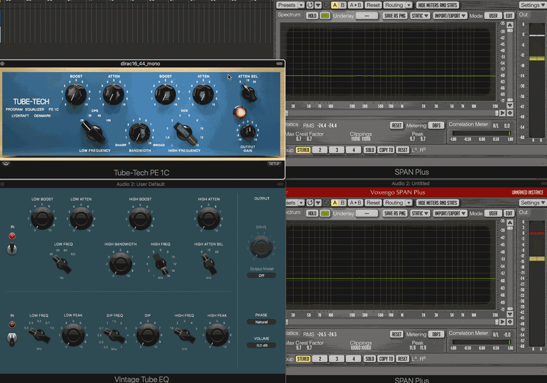Click diamond icon below bottom SPAN spectrum
Viewport: 547px width, 383px height.
510,322
